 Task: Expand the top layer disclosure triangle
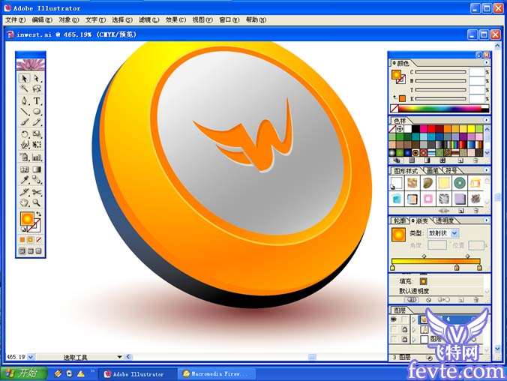[414, 319]
